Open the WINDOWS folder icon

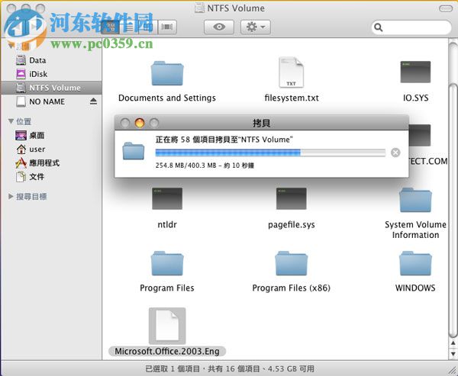pos(415,263)
